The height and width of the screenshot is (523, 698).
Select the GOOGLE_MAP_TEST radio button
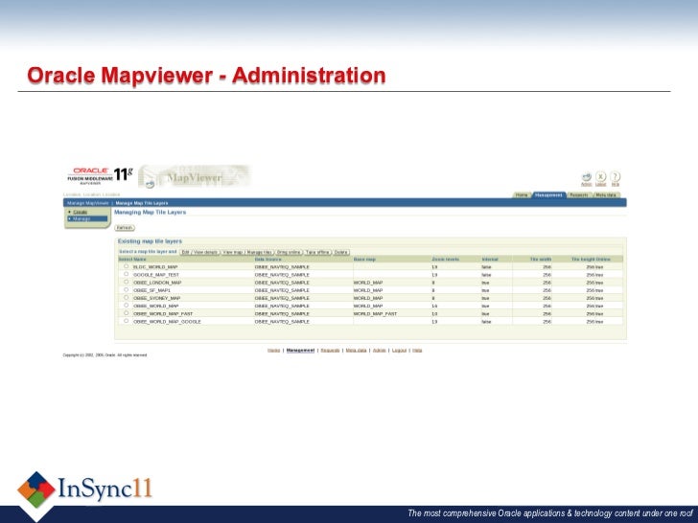pos(126,274)
